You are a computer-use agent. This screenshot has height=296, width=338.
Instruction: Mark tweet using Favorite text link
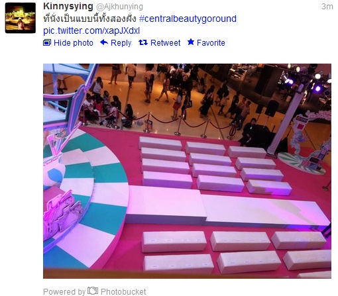pyautogui.click(x=211, y=43)
